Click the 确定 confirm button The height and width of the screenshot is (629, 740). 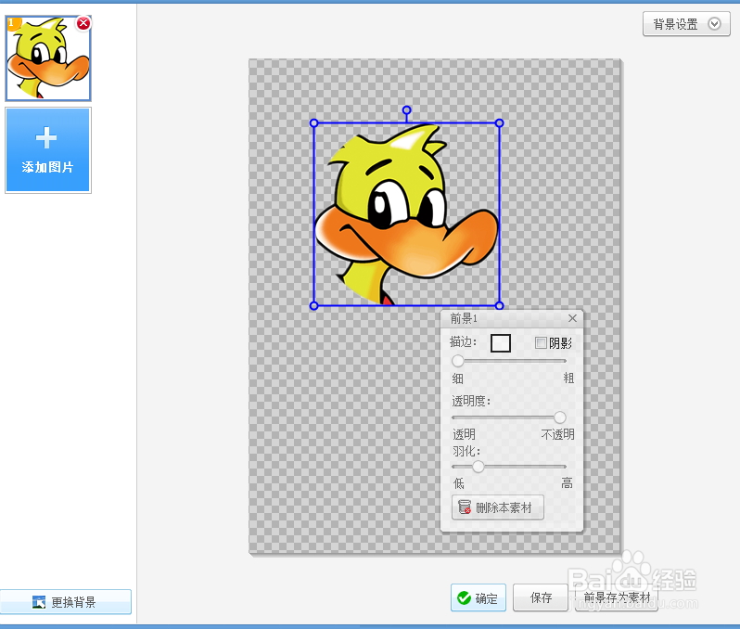coord(478,597)
